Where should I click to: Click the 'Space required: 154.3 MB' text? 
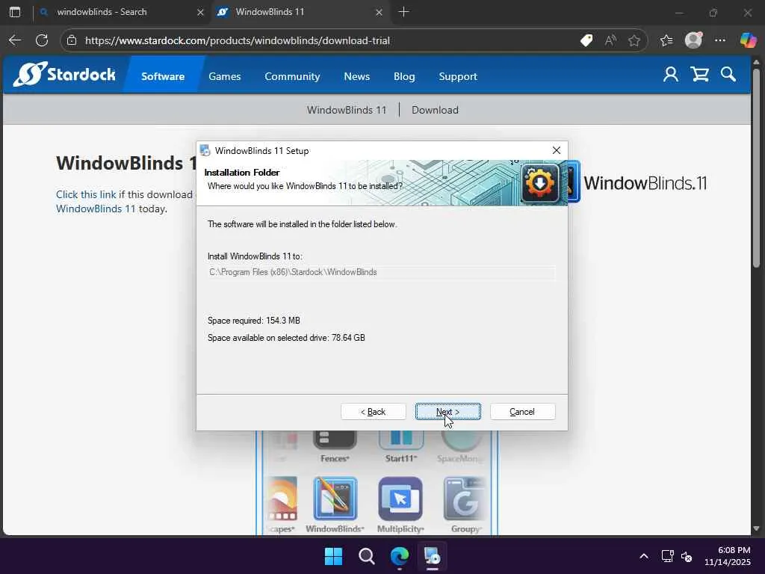(x=254, y=321)
